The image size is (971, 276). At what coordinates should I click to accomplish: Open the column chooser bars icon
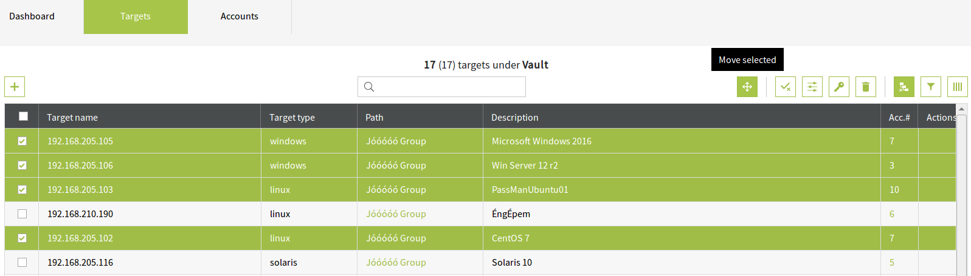tap(958, 87)
